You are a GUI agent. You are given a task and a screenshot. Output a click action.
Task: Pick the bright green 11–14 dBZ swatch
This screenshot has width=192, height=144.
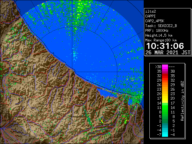pyautogui.click(x=165, y=107)
